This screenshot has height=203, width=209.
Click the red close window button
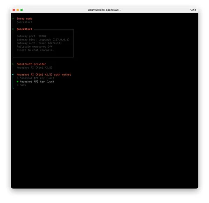click(x=14, y=10)
